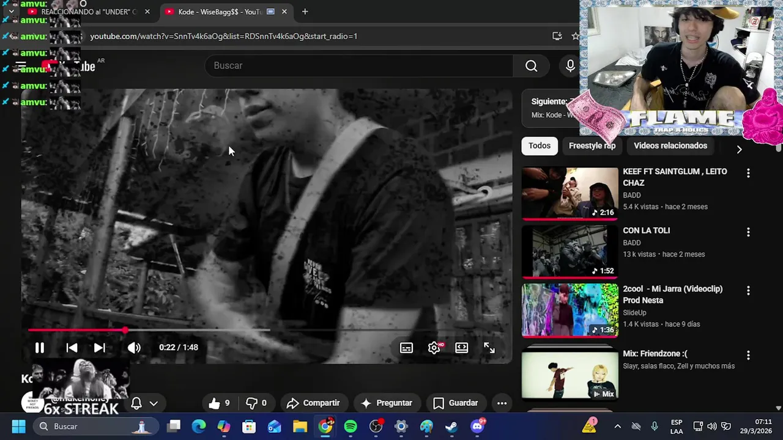Image resolution: width=783 pixels, height=440 pixels.
Task: Click the Preguntar button
Action: point(387,403)
